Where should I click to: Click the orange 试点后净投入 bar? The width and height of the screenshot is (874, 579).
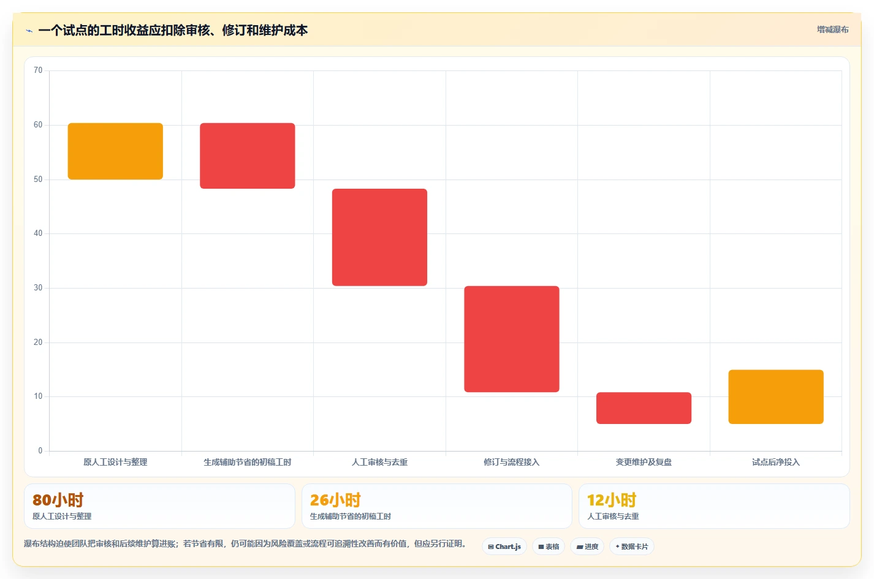point(776,397)
